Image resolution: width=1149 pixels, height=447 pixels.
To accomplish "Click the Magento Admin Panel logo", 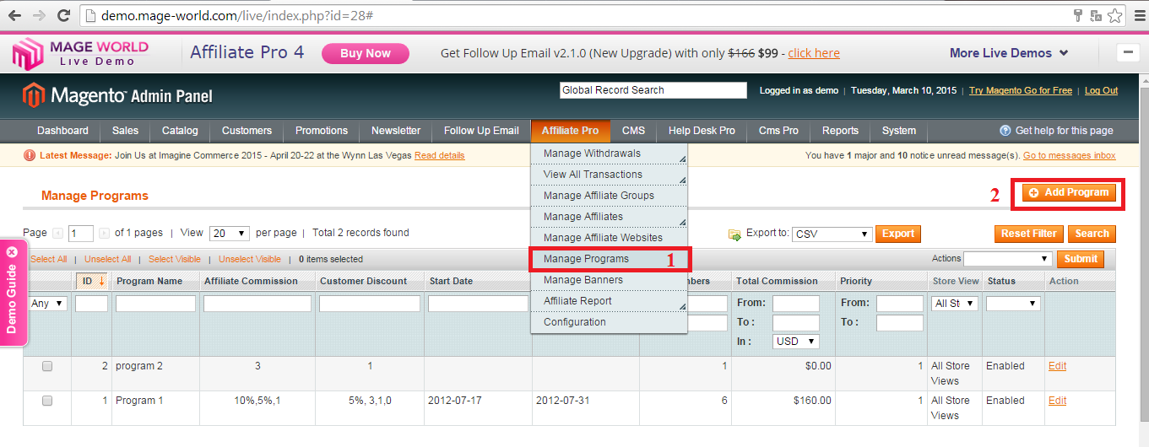I will 117,95.
